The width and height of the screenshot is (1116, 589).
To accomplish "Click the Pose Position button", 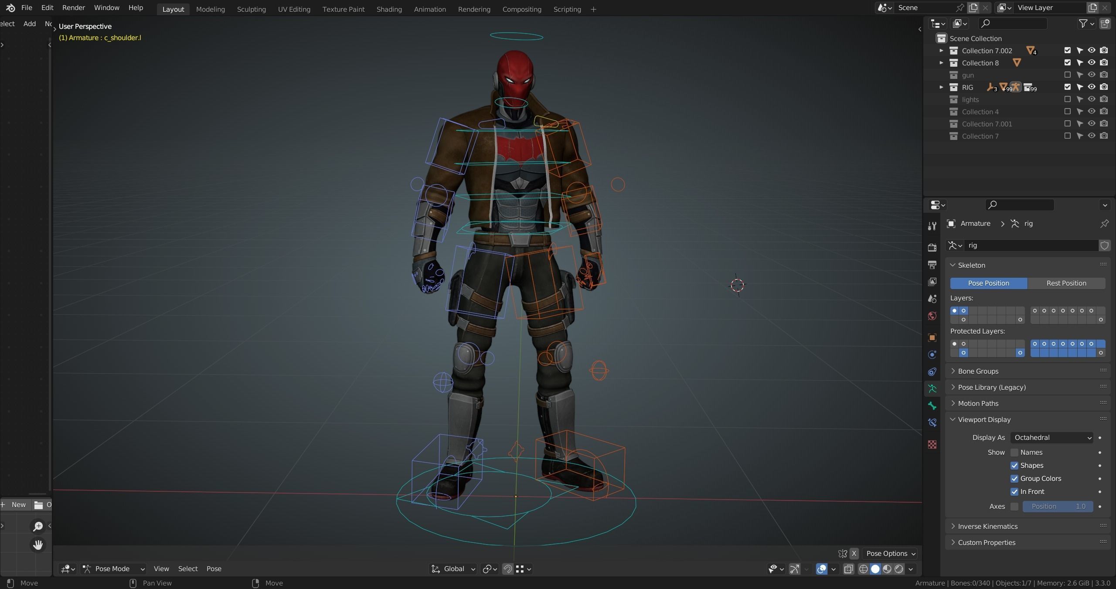I will (x=989, y=283).
